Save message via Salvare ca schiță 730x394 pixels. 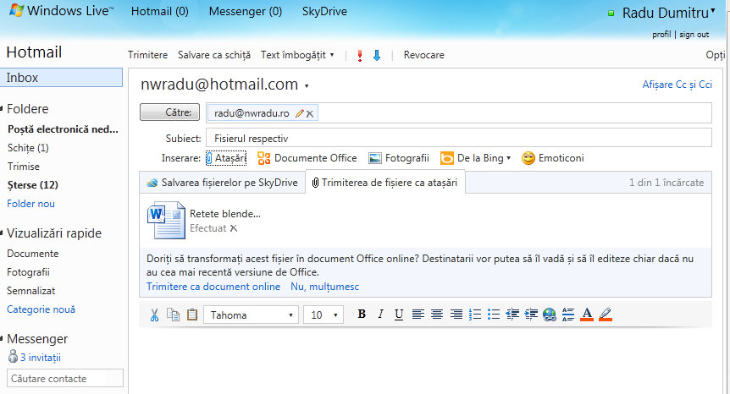(x=214, y=55)
